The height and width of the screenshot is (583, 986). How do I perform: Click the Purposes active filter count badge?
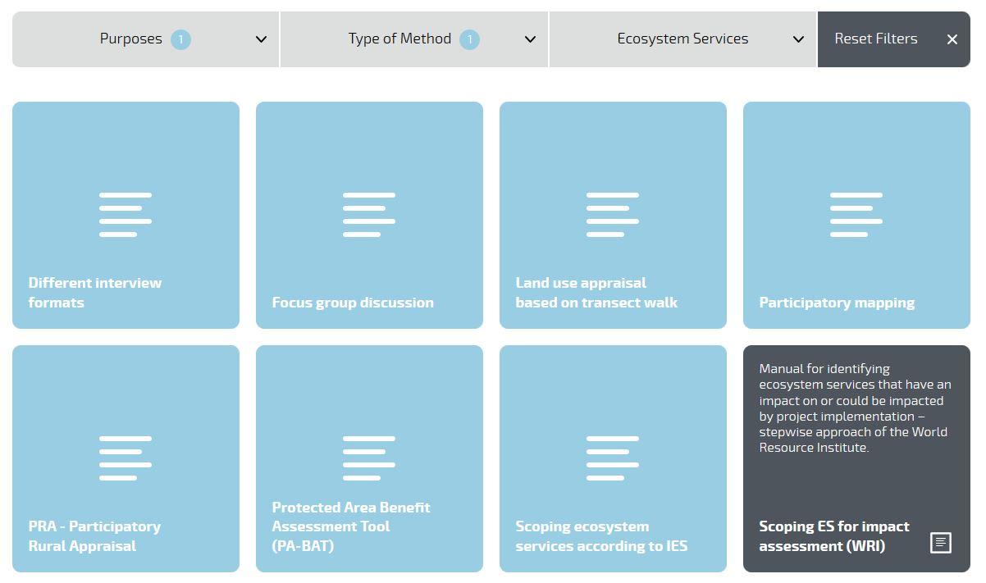tap(180, 39)
